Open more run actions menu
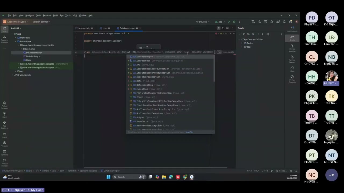This screenshot has height=193, width=344. 239,22
